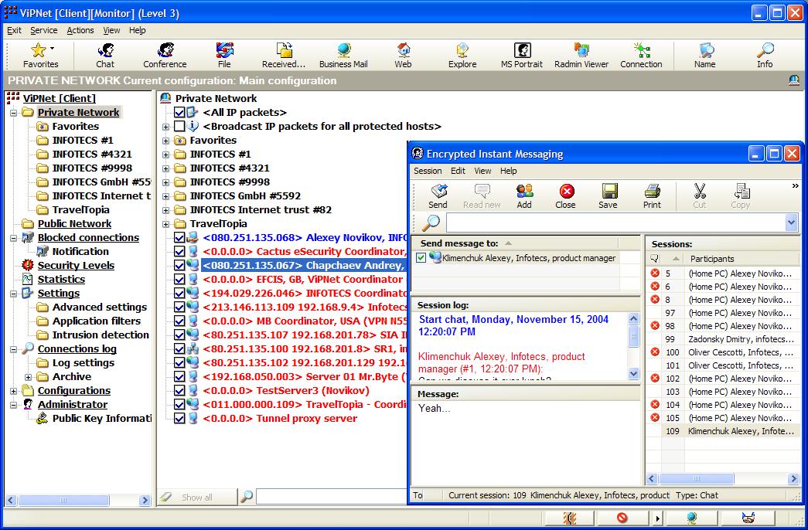Click the red blocked status bar icon
The width and height of the screenshot is (808, 530).
click(x=622, y=518)
